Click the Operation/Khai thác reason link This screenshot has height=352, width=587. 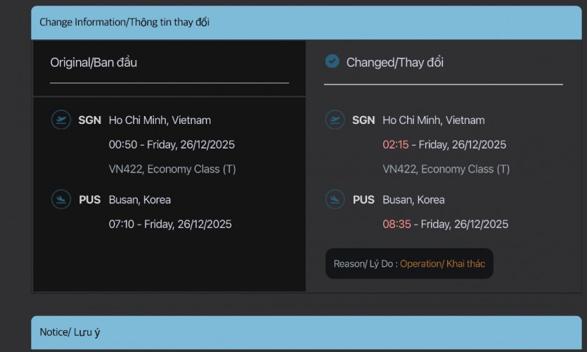click(x=442, y=264)
